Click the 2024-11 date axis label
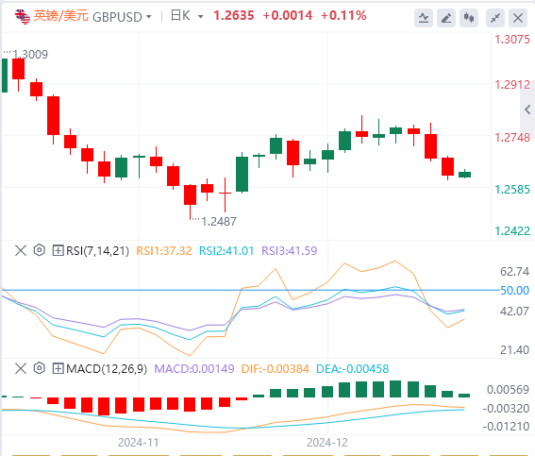Screen dimensions: 535x456 138,443
